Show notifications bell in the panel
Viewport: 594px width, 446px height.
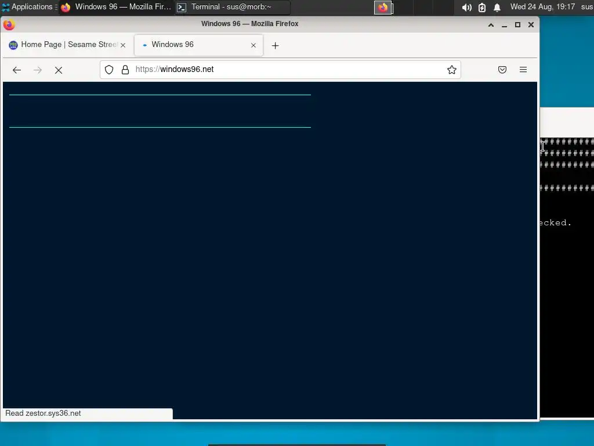point(497,7)
